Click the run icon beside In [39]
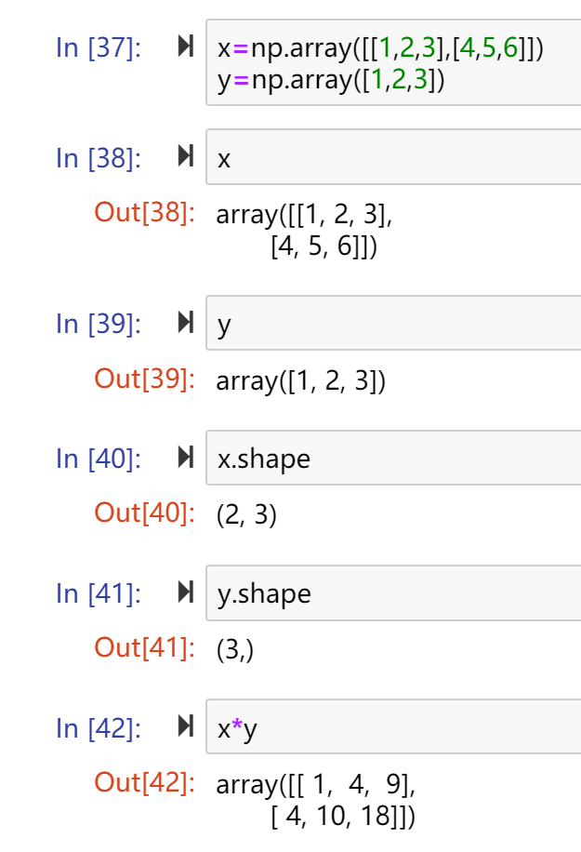Screen dimensions: 581x852 point(186,322)
